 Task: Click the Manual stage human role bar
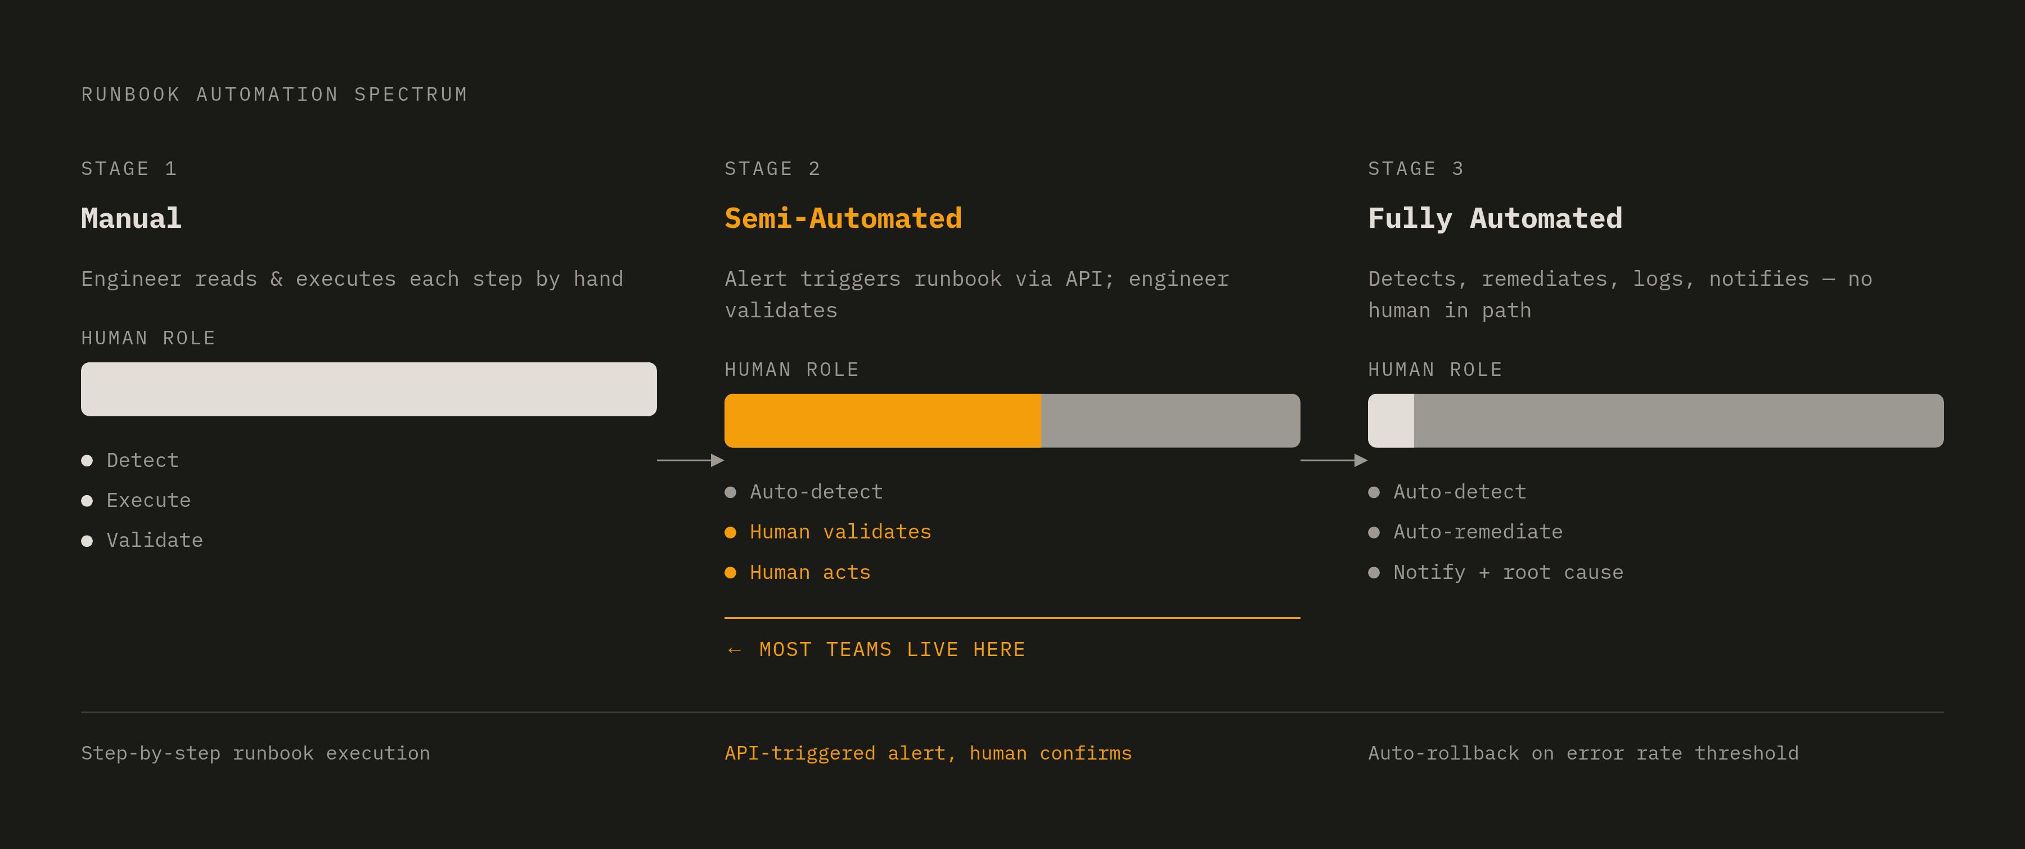click(x=368, y=389)
